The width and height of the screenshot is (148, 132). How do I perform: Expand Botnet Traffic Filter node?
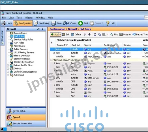[x=8, y=65]
